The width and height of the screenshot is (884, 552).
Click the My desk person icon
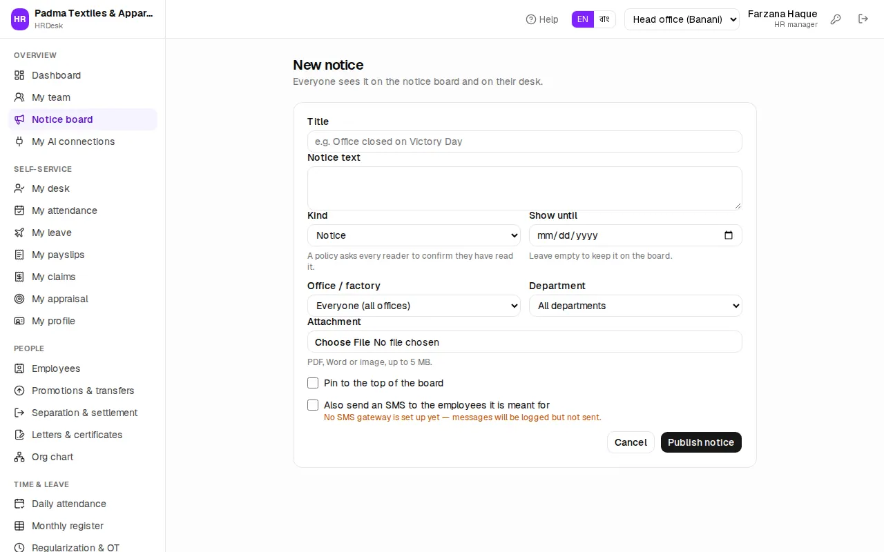coord(19,188)
